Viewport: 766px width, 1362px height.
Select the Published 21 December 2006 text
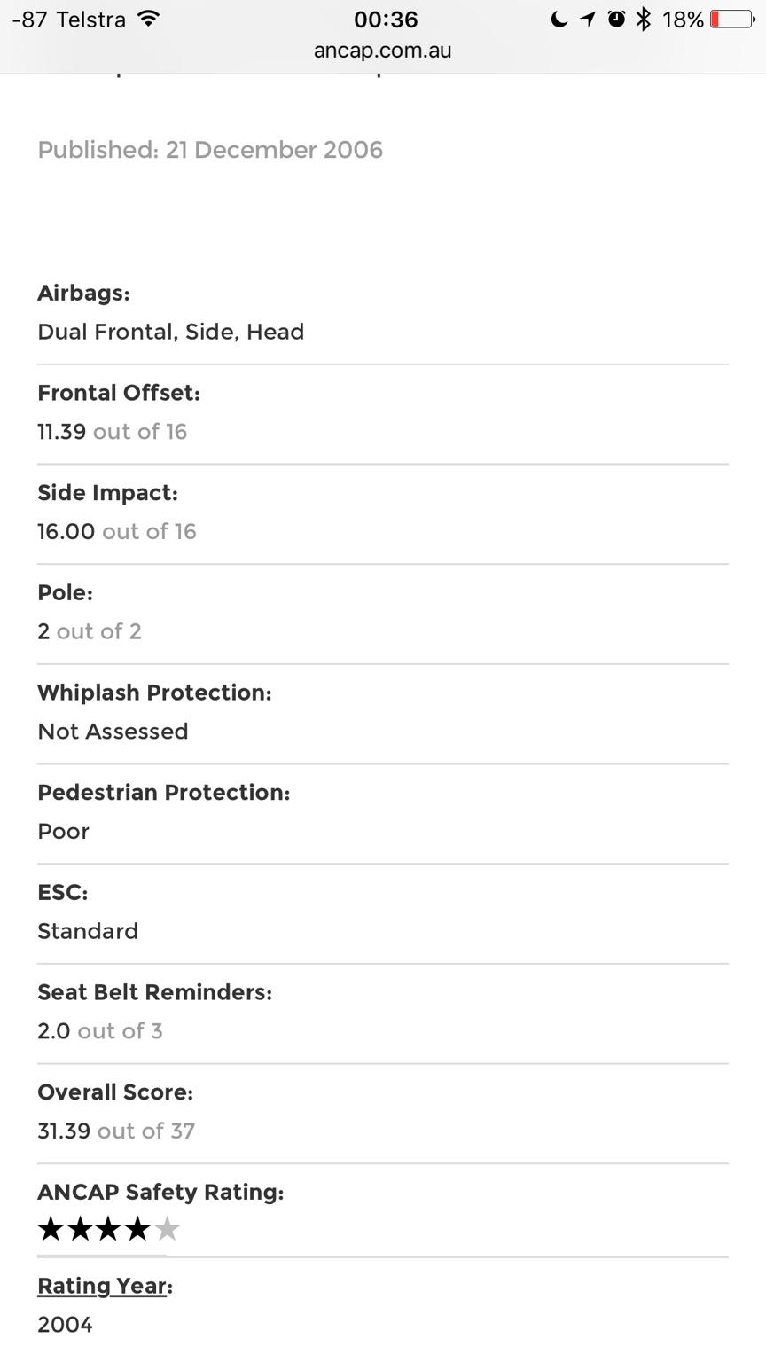click(x=210, y=150)
